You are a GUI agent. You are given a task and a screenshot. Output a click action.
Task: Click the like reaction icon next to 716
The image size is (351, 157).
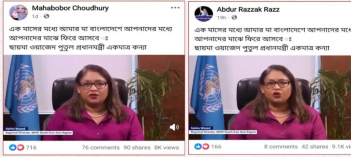[x=13, y=147]
